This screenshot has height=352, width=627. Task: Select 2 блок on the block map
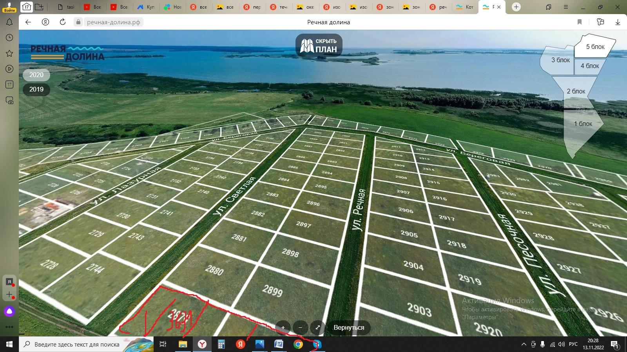coord(576,92)
